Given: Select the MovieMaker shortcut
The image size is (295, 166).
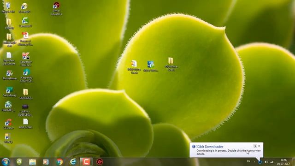Looking at the screenshot, I should 10,75.
